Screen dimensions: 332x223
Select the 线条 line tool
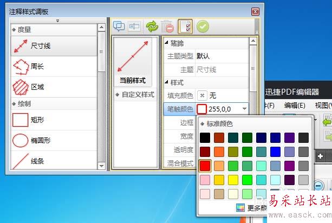pos(54,161)
